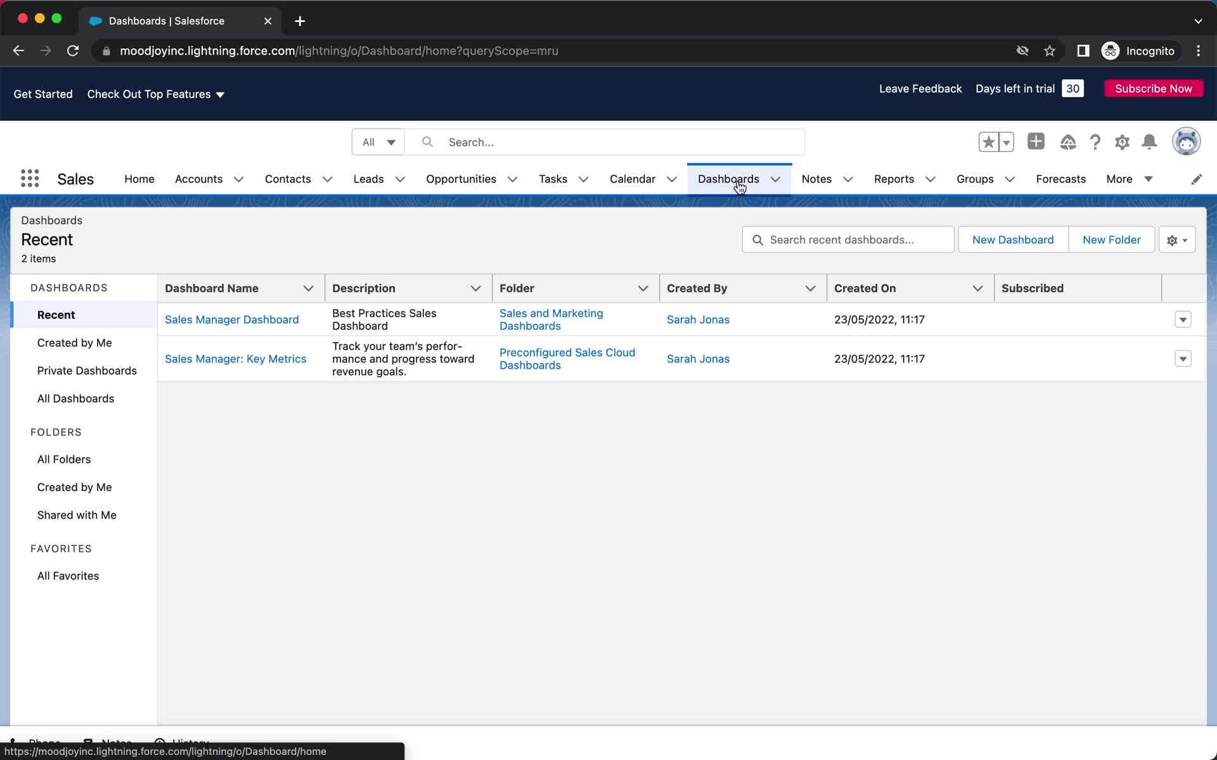Viewport: 1217px width, 760px height.
Task: Open the Chrome three-dot menu
Action: [1198, 51]
